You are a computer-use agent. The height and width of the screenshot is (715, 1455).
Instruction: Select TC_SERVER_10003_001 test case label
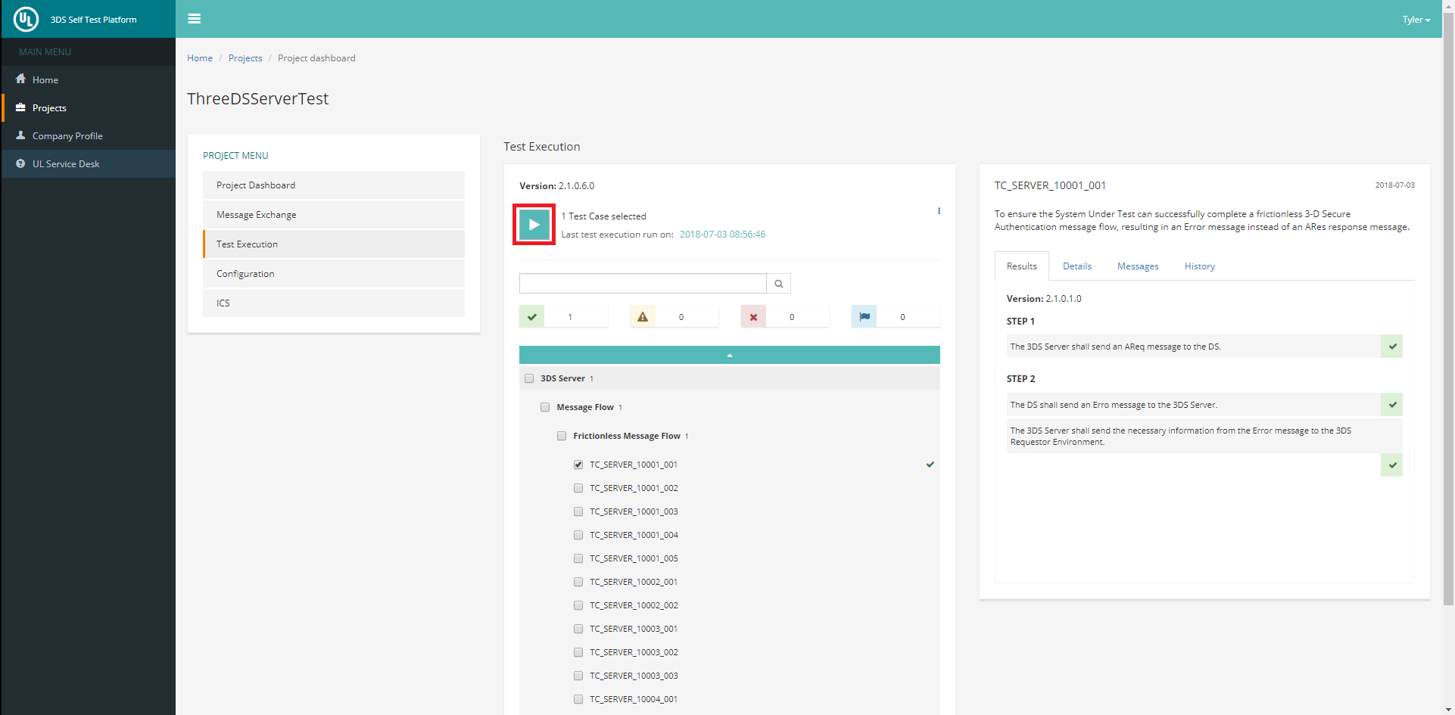point(634,629)
